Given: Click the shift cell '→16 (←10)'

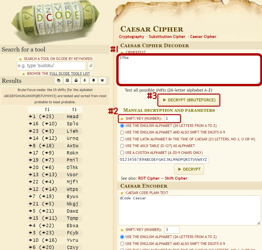Looking at the screenshot, I should [47, 124].
